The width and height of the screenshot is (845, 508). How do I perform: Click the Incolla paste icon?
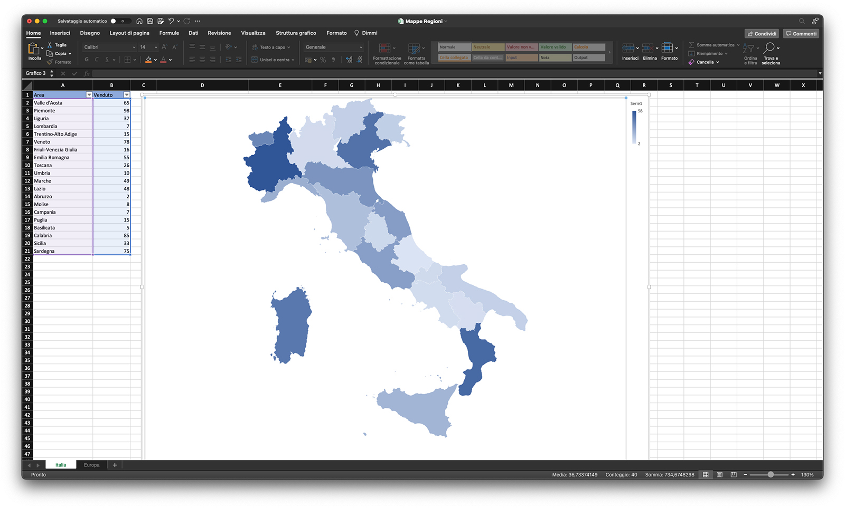tap(34, 49)
